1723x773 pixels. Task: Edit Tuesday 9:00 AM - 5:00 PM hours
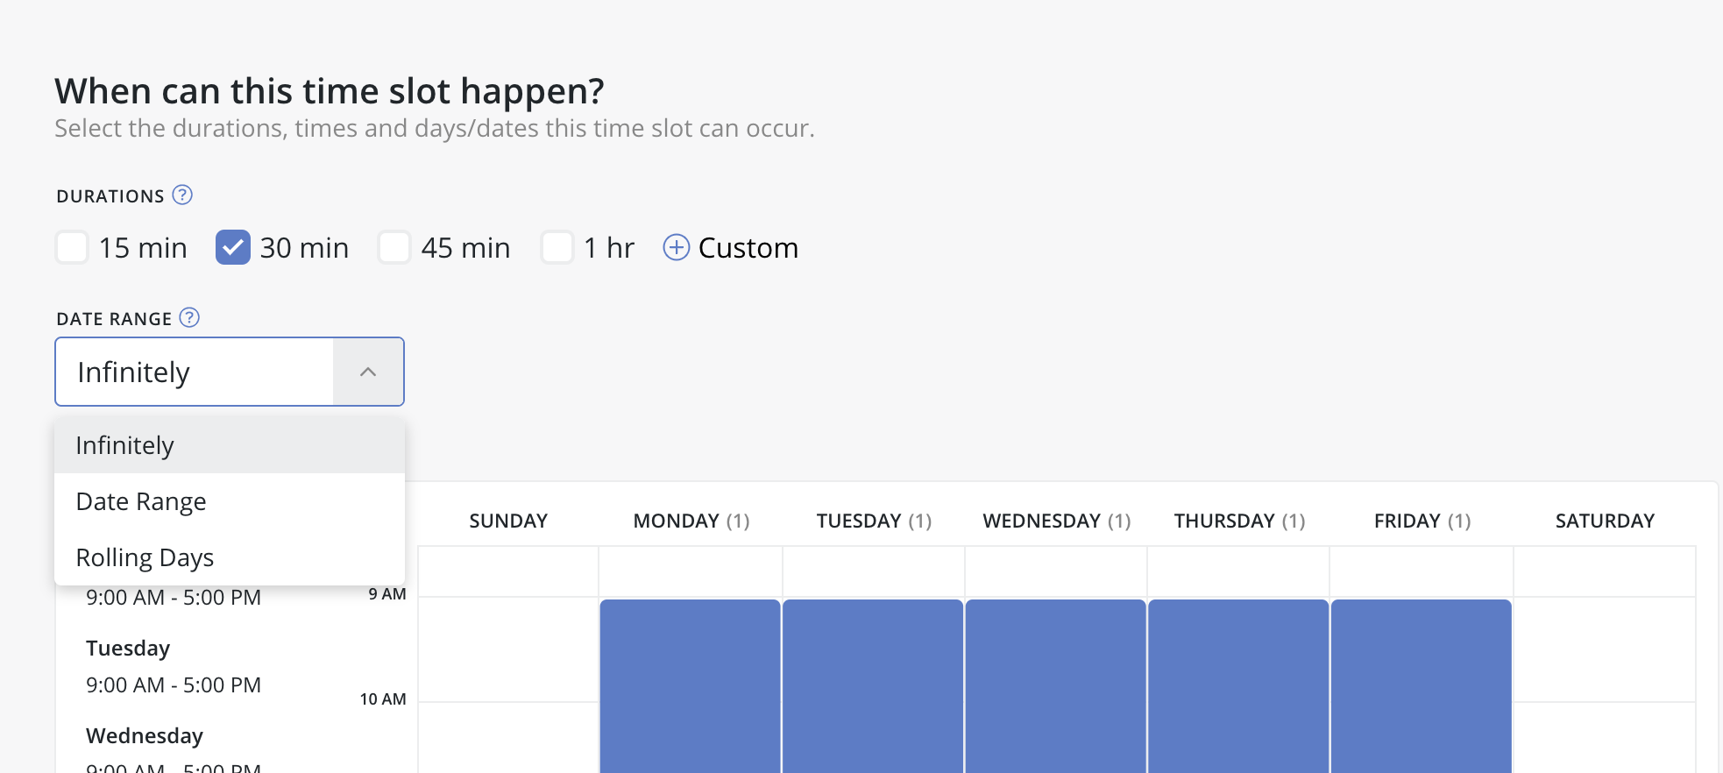pyautogui.click(x=174, y=684)
